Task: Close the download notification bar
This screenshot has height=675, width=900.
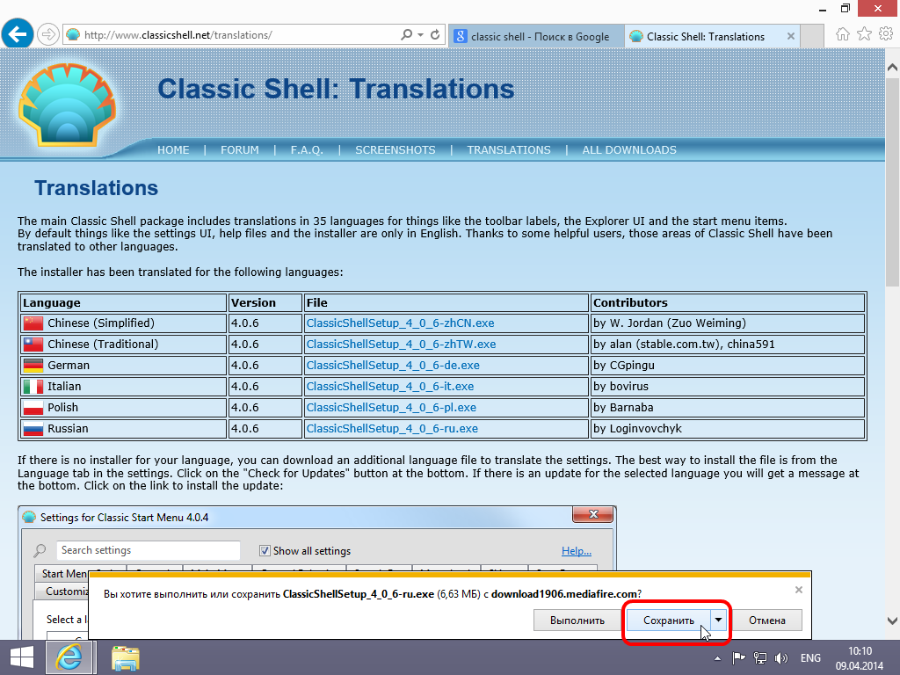Action: [x=798, y=590]
